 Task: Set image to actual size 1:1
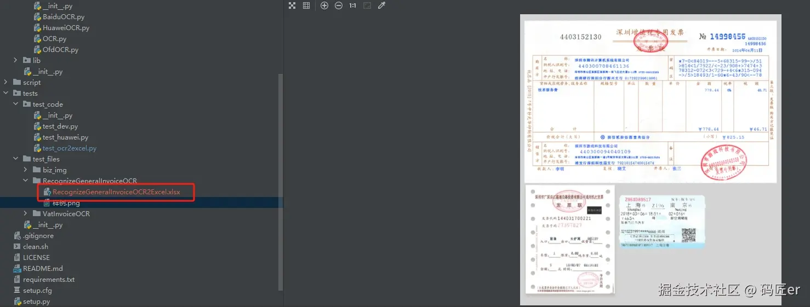[x=352, y=5]
